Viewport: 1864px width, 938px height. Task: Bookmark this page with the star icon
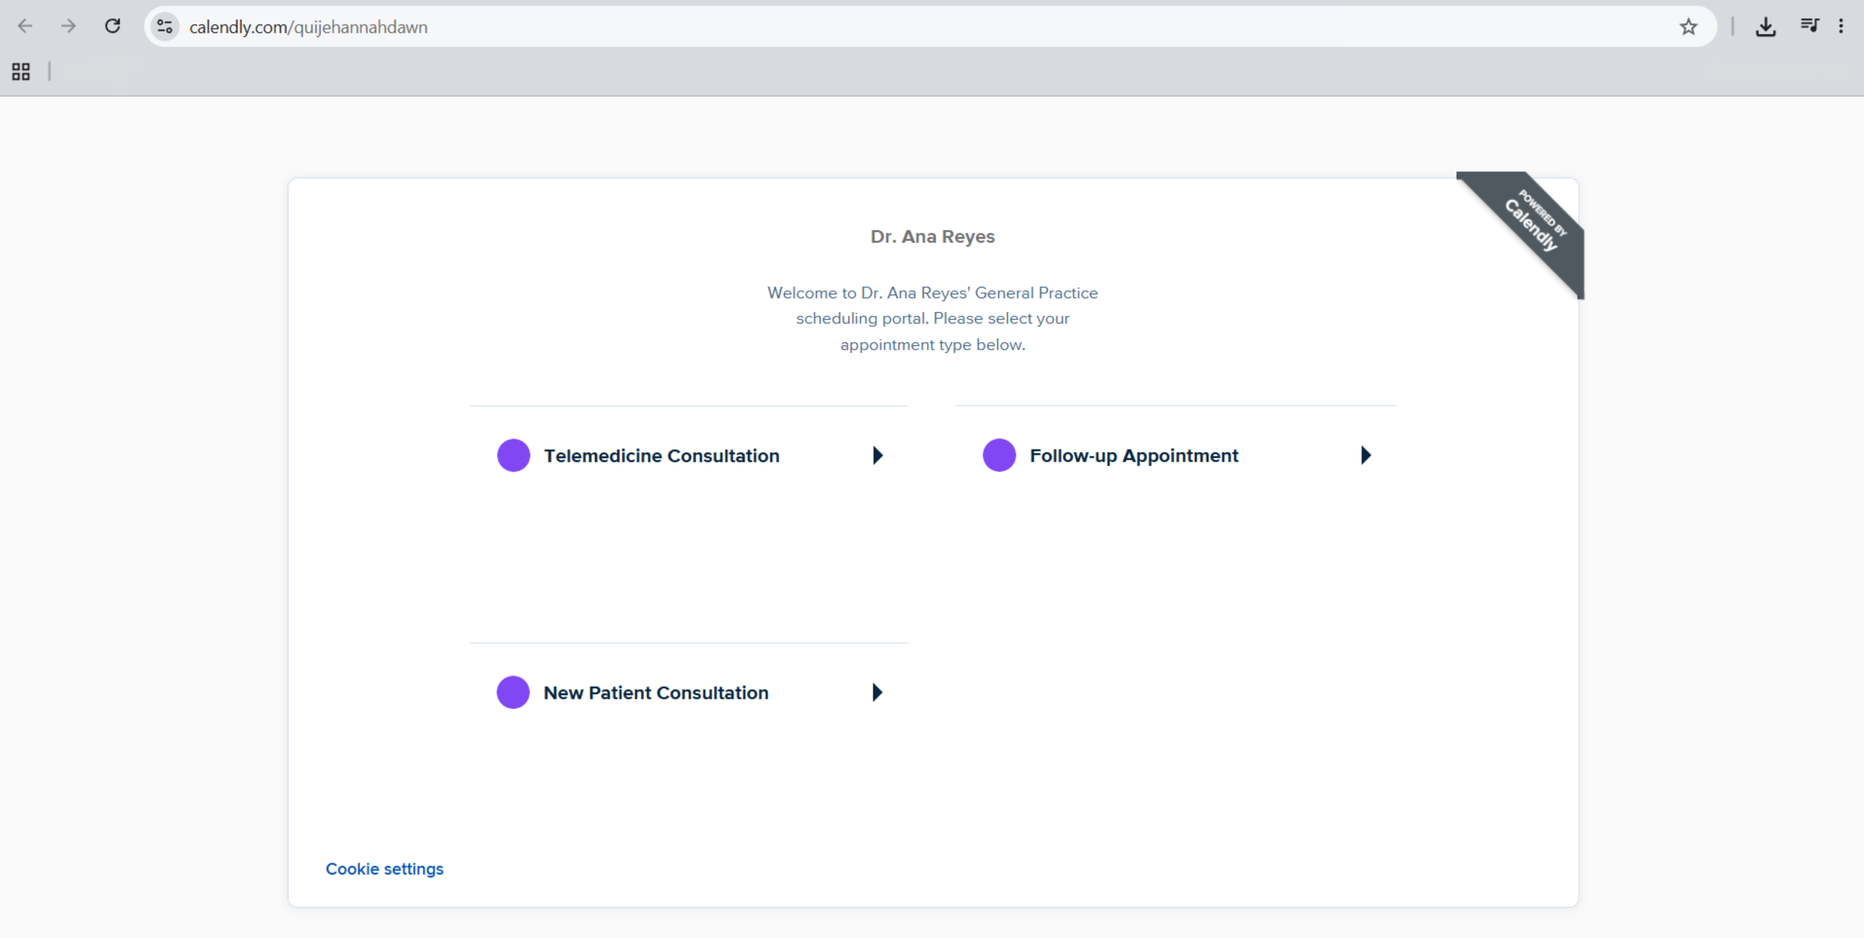(x=1688, y=27)
